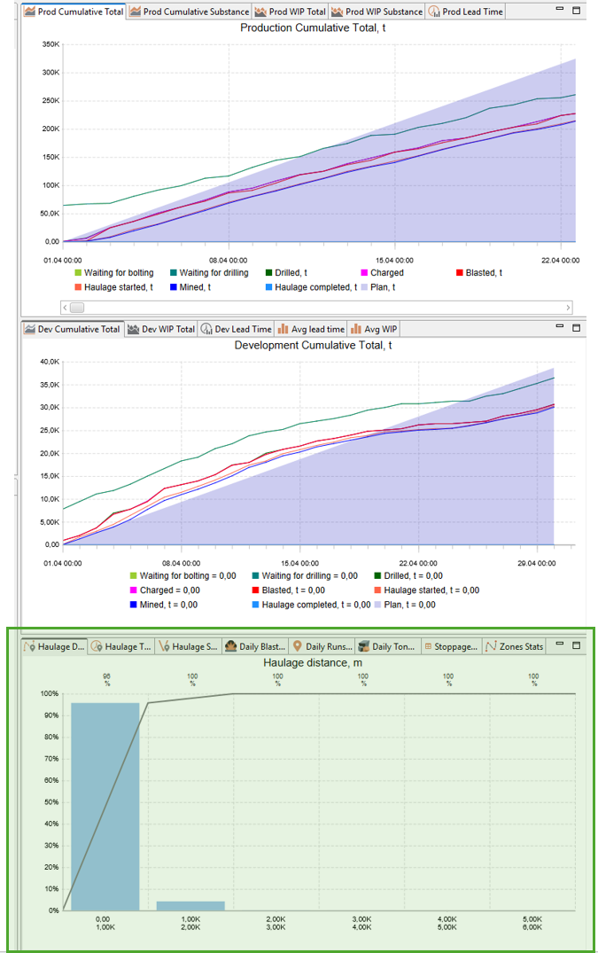Minimize the Development Cumulative Total panel
Screen dimensions: 598x953
coord(560,326)
